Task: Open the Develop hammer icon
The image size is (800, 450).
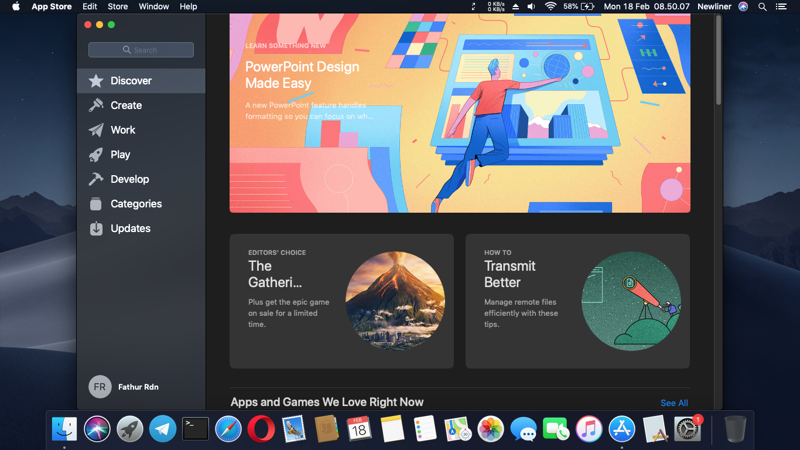Action: (96, 179)
